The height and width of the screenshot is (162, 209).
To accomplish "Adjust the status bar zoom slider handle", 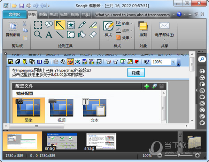I will [x=179, y=155].
